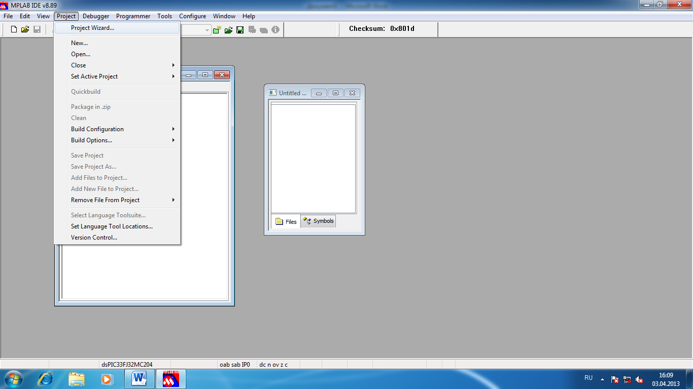This screenshot has width=693, height=389.
Task: Choose Set Language Tool Locations...
Action: coord(117,226)
